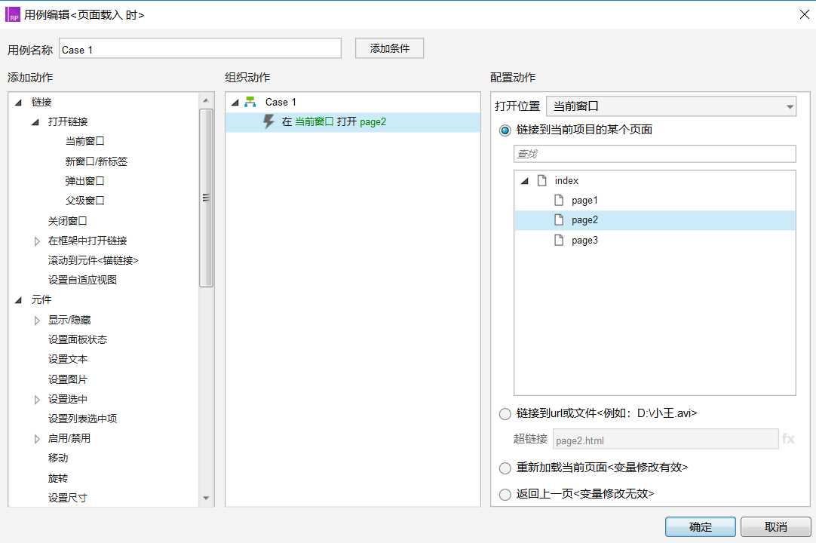
Task: Click the page1 document icon
Action: (x=559, y=201)
